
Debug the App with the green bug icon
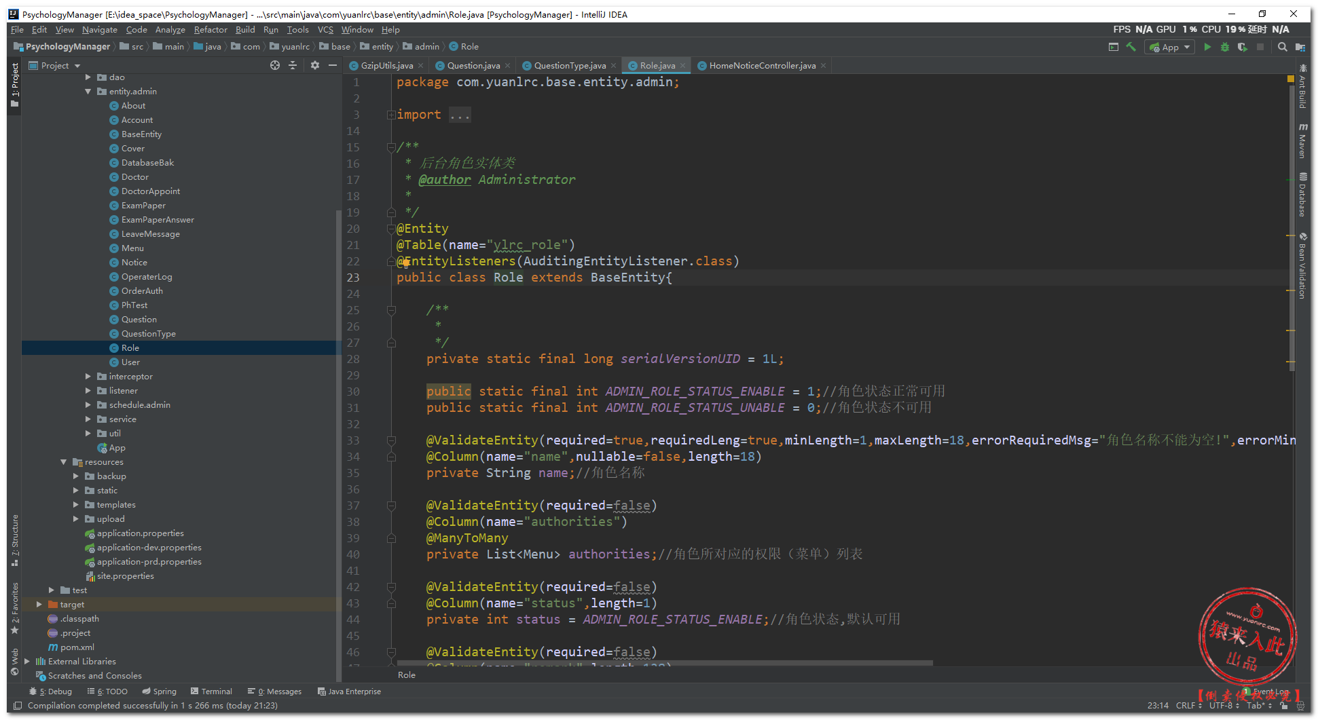pyautogui.click(x=1225, y=47)
